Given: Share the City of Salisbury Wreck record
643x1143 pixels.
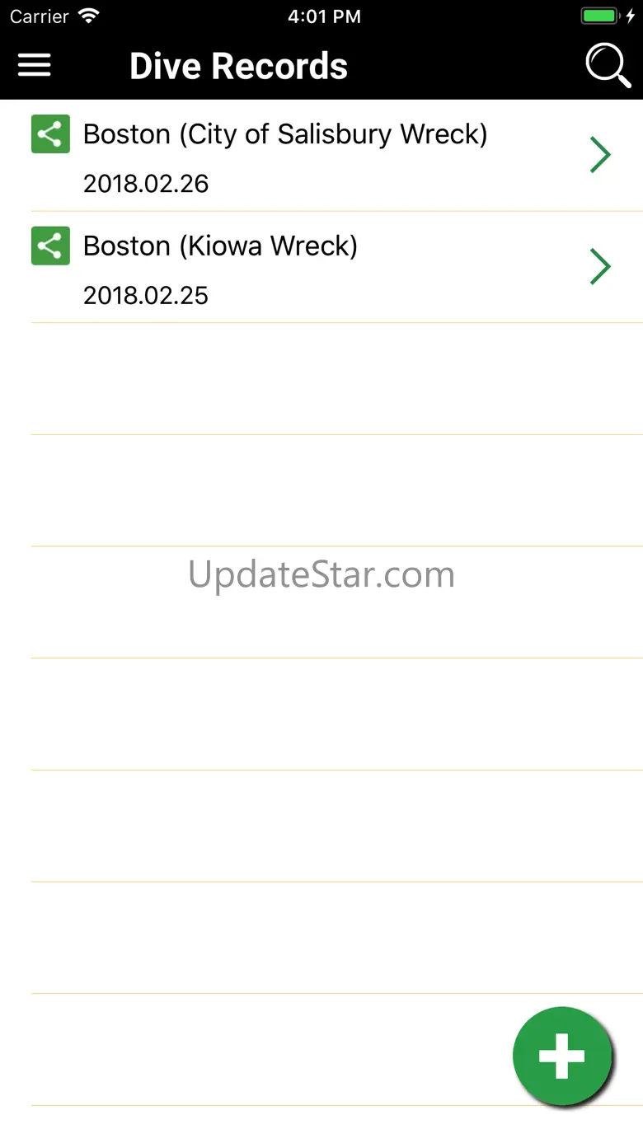Looking at the screenshot, I should pyautogui.click(x=50, y=134).
